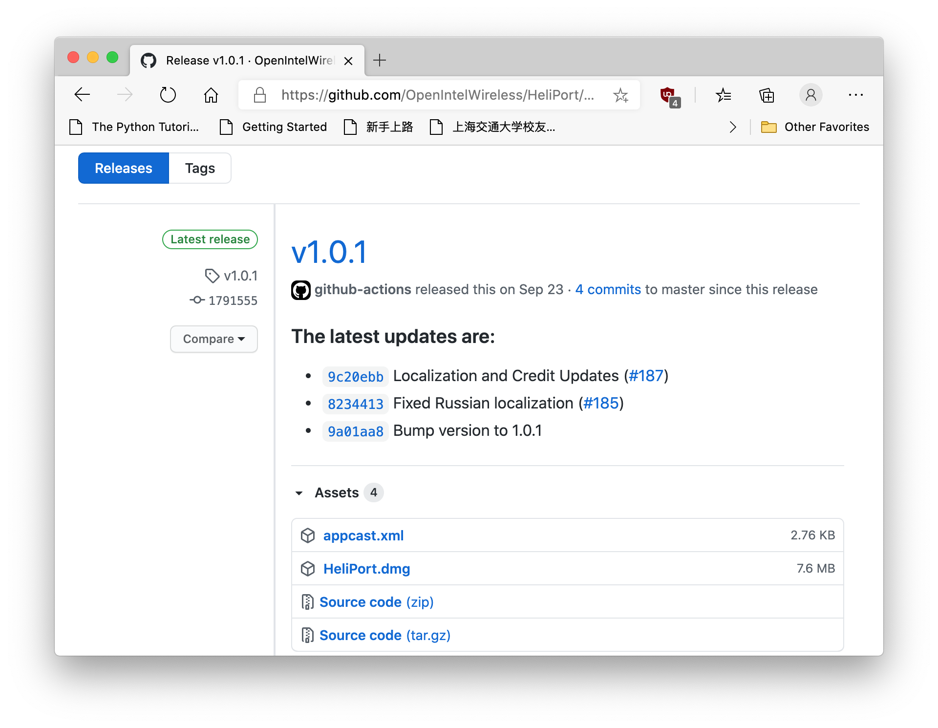Open the user profile icon
The height and width of the screenshot is (728, 938).
pyautogui.click(x=810, y=95)
